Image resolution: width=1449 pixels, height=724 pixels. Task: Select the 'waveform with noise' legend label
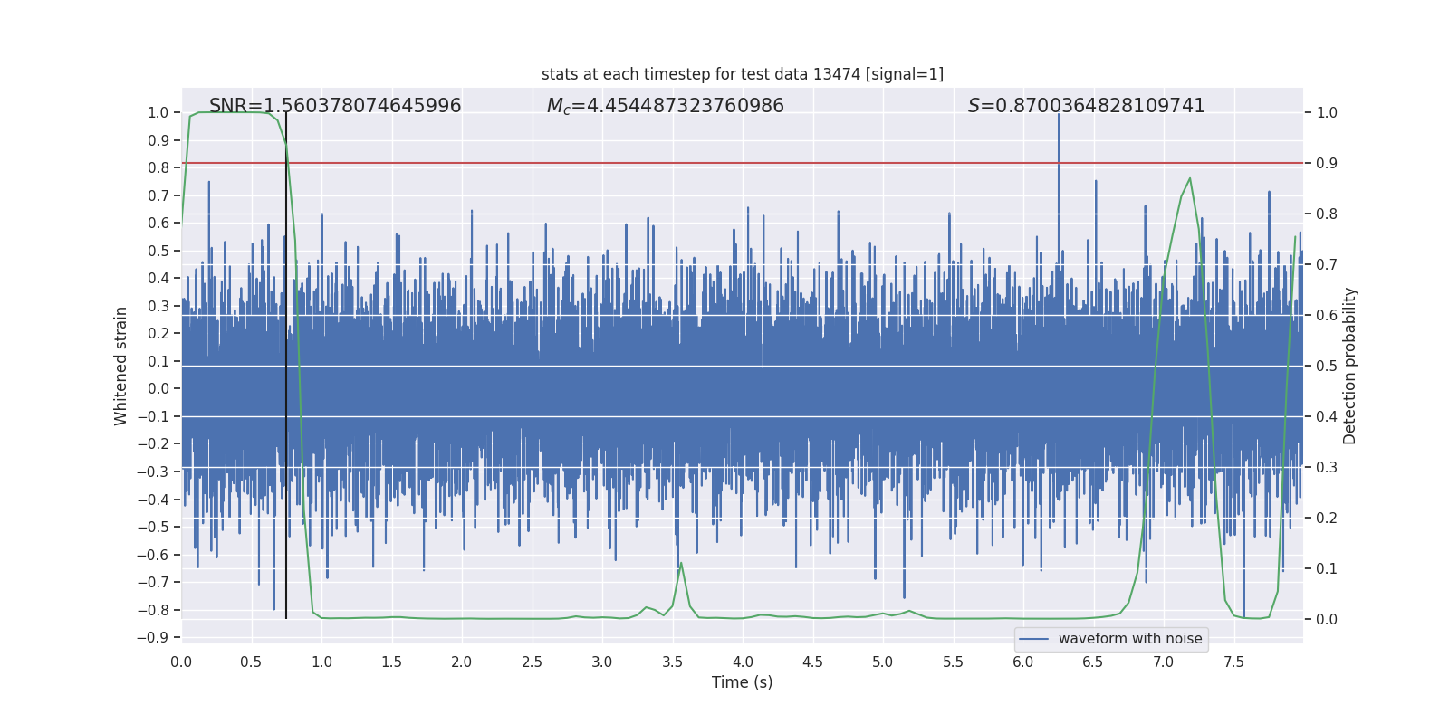coord(1129,639)
